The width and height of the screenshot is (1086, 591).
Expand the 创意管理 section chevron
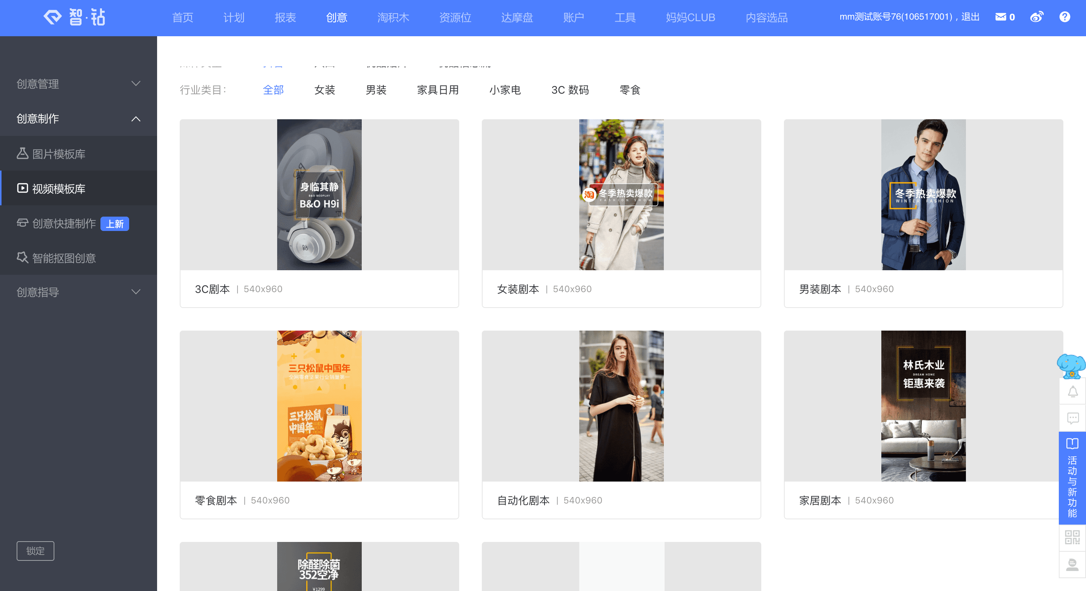pyautogui.click(x=136, y=83)
